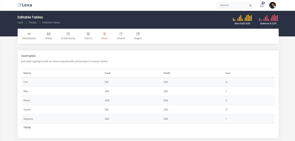Click the Fun column header
Screen dimensions: 295x141
coord(228,73)
